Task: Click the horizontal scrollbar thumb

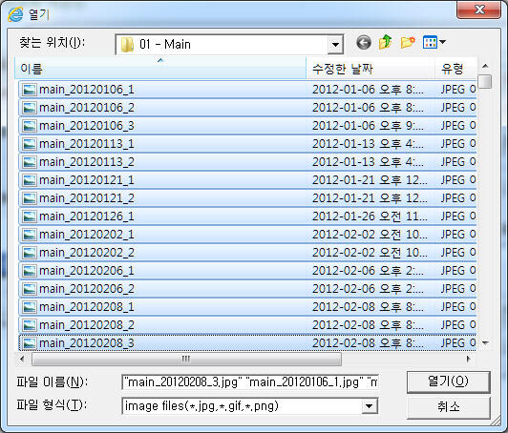Action: tap(186, 359)
